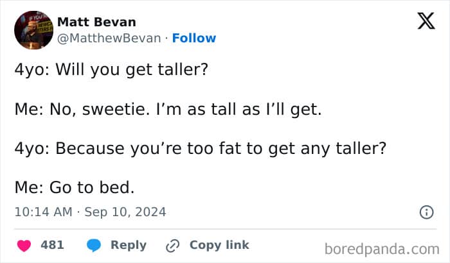Click the Matt Bevan display name
Screen dimensions: 450x263
[x=96, y=21]
